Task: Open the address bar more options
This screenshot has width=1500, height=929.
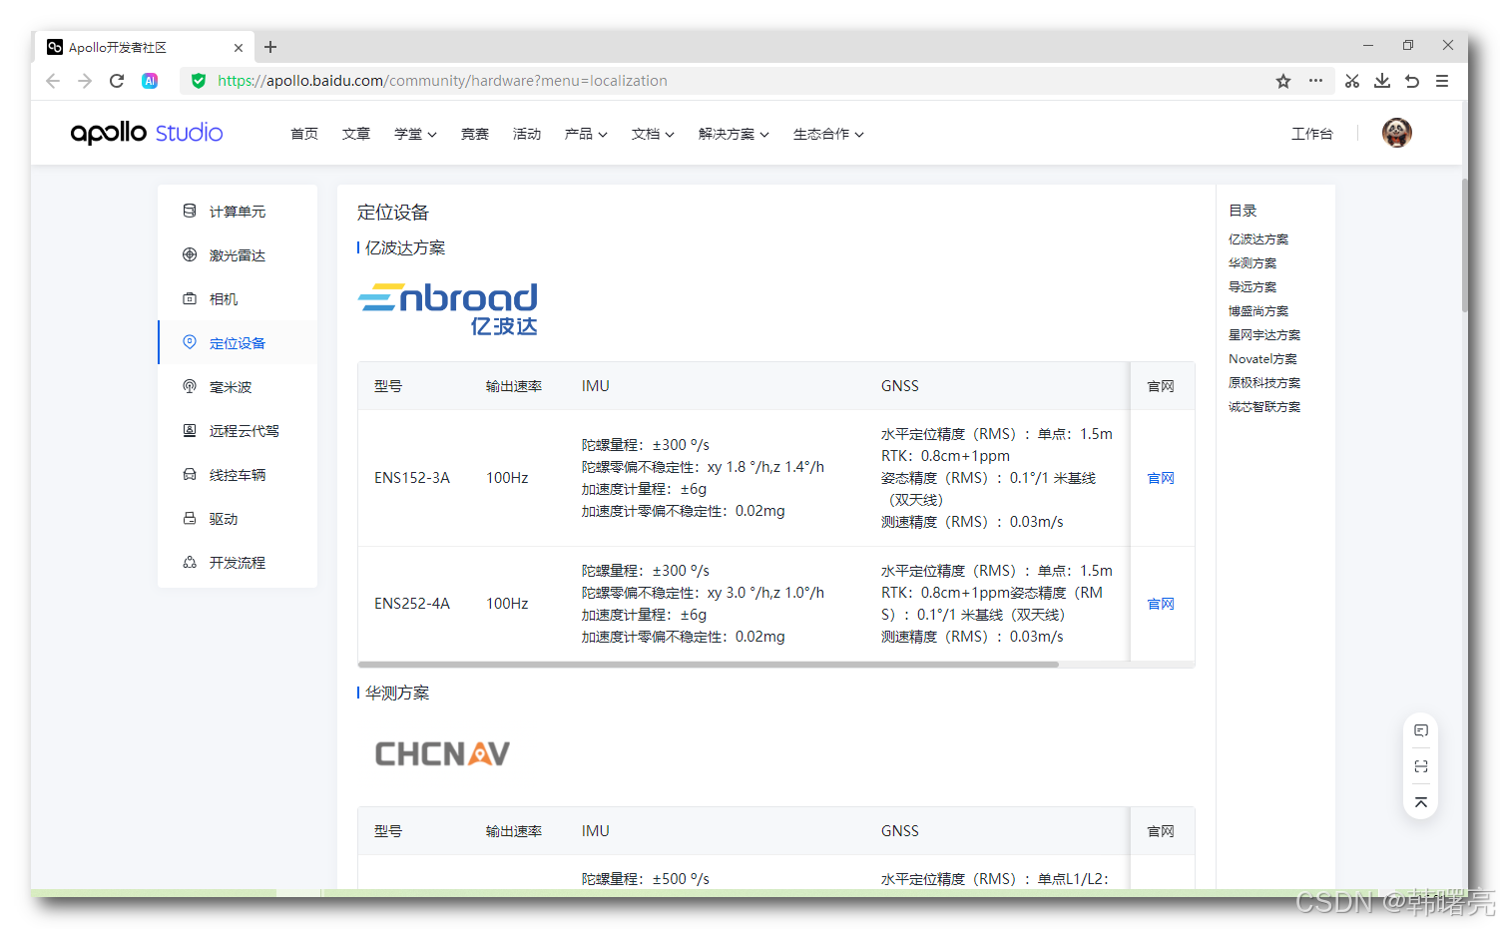Action: 1316,81
